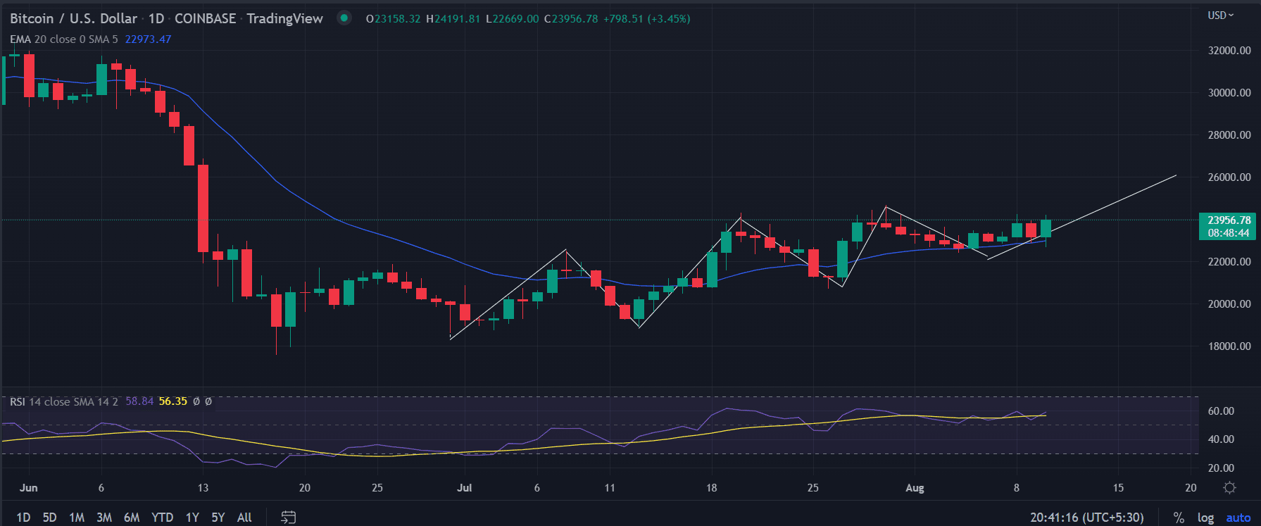Viewport: 1261px width, 526px height.
Task: Toggle auto scale for the chart
Action: pyautogui.click(x=1238, y=518)
